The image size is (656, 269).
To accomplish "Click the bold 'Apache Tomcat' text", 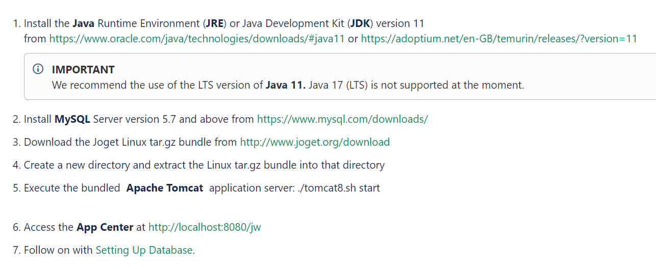I will point(165,188).
